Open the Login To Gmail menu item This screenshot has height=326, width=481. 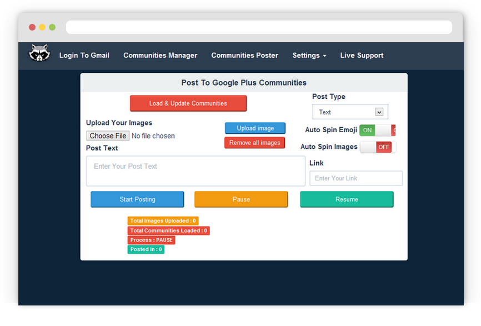pyautogui.click(x=84, y=56)
